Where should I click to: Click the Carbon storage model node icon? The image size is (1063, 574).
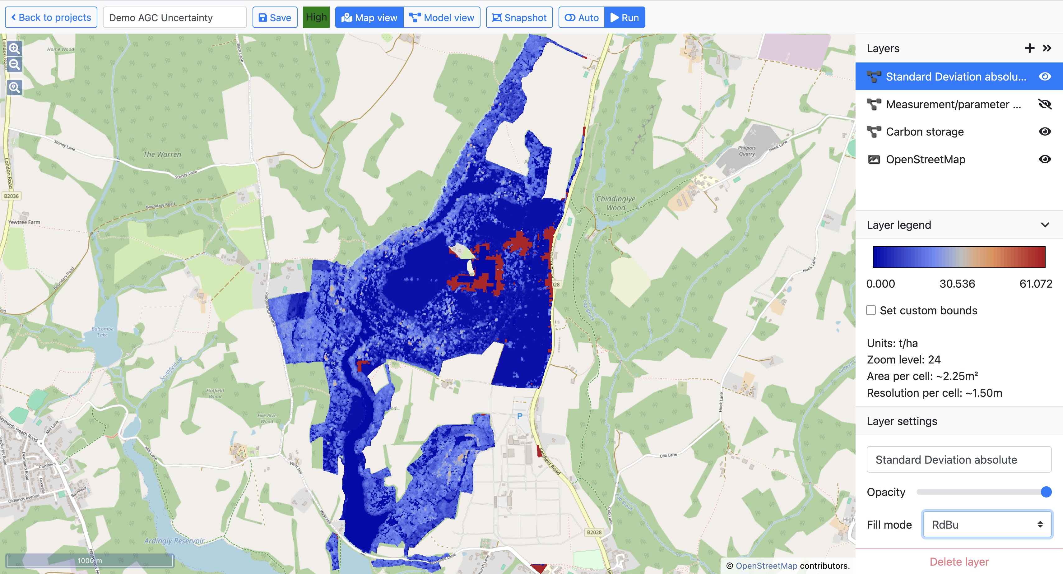pos(874,132)
